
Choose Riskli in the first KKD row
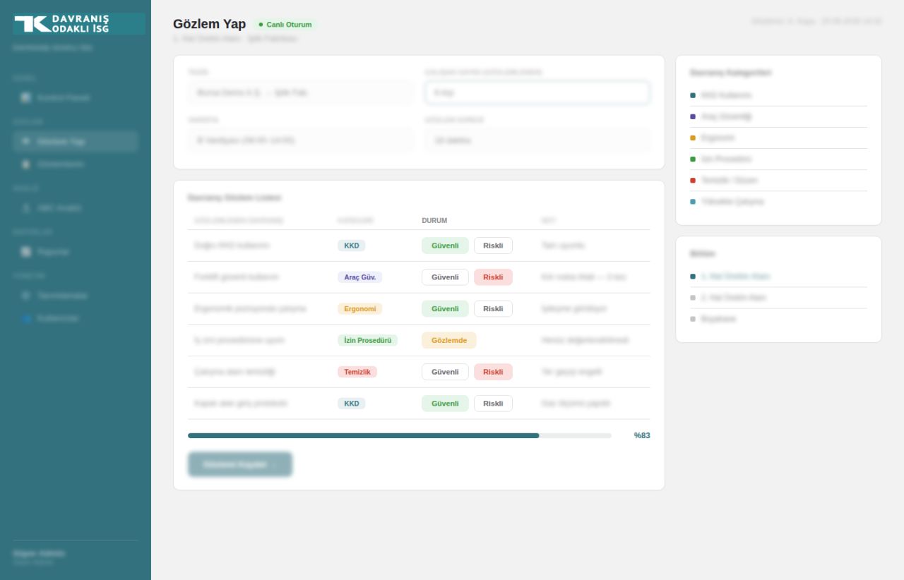(x=493, y=246)
